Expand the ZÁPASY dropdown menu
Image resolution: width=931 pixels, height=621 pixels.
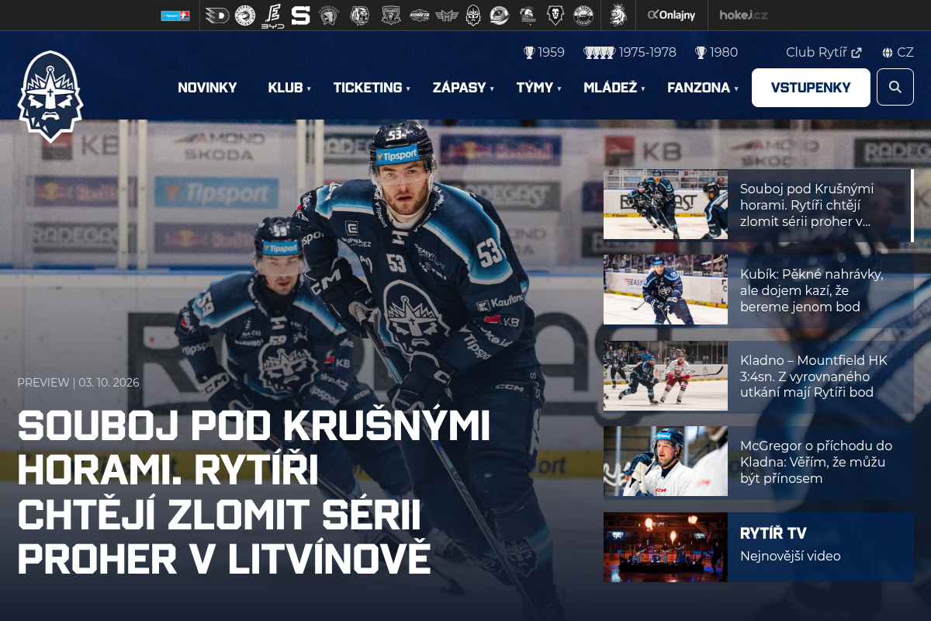pyautogui.click(x=463, y=88)
